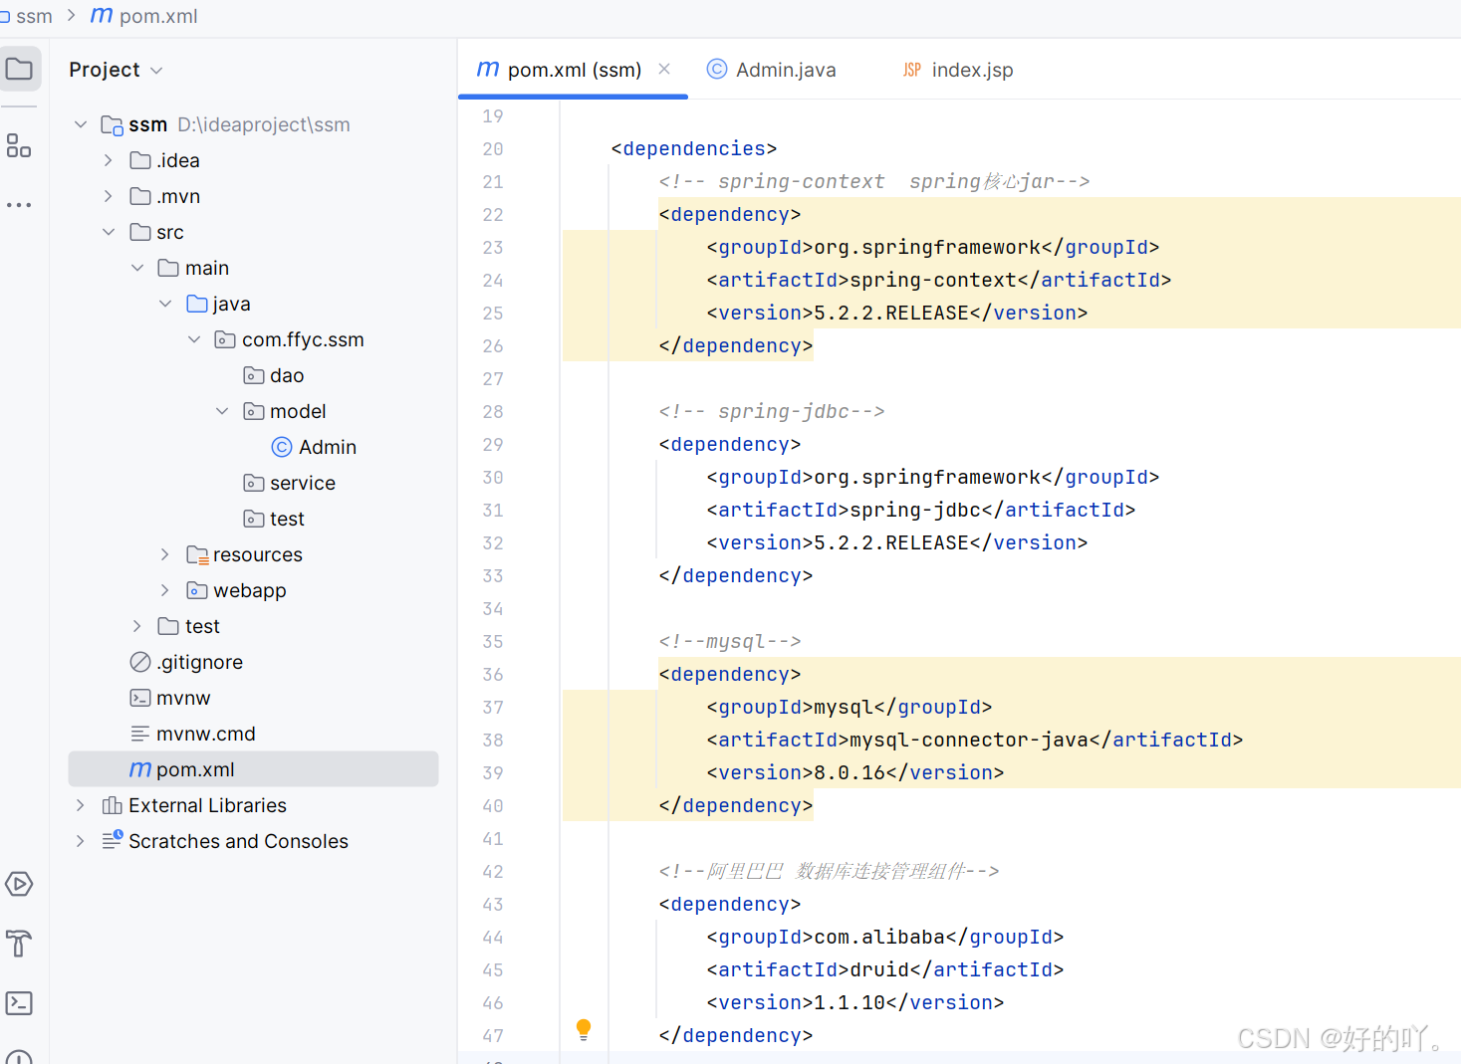Click the .gitignore file icon
The height and width of the screenshot is (1064, 1461).
tap(140, 662)
